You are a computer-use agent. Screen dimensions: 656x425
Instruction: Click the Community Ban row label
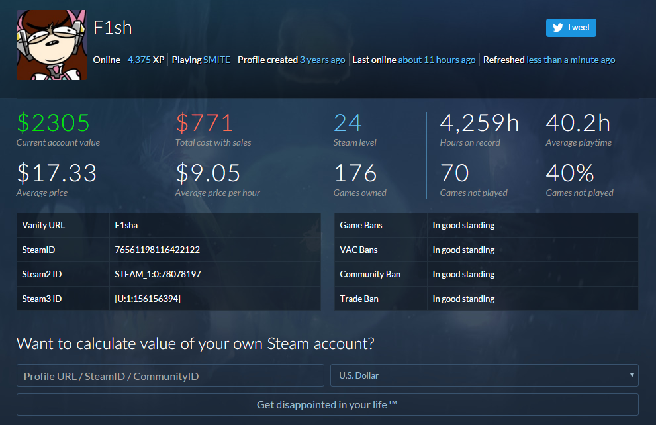tap(370, 275)
